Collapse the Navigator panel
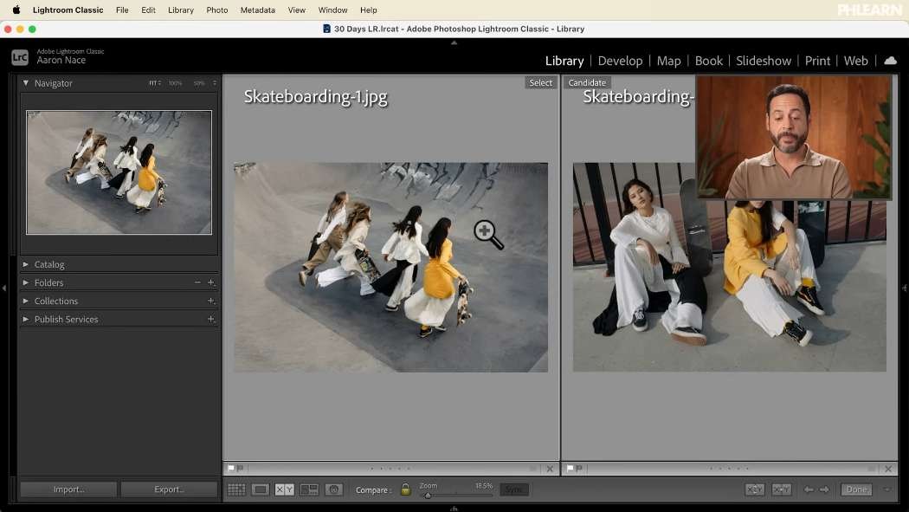909x512 pixels. coord(25,83)
